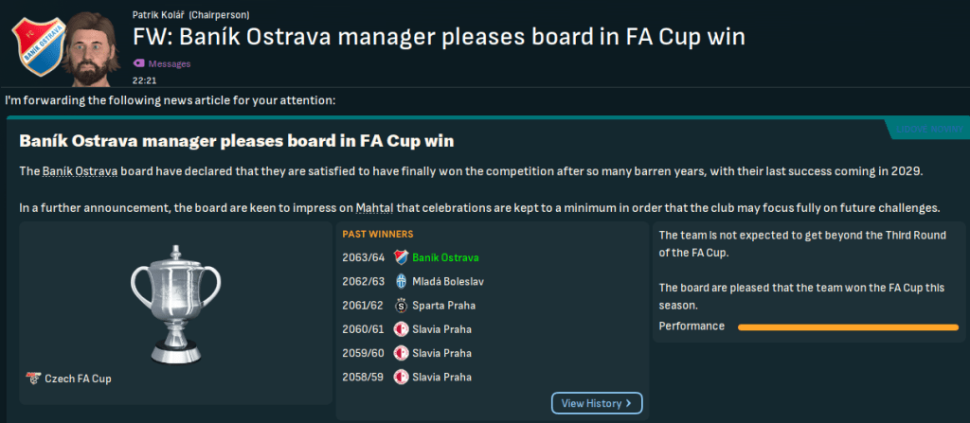The width and height of the screenshot is (970, 423).
Task: Open Mladá Boleslav from 2062/63 row
Action: pyautogui.click(x=449, y=281)
